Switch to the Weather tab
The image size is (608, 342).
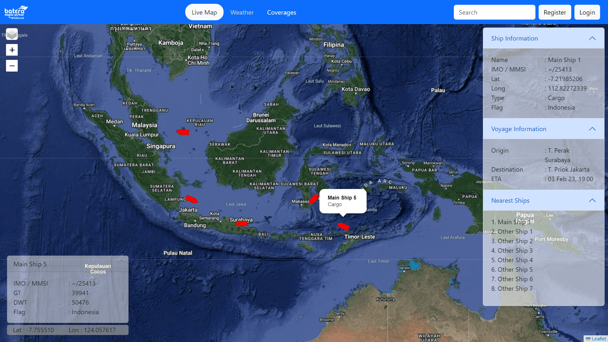click(242, 12)
